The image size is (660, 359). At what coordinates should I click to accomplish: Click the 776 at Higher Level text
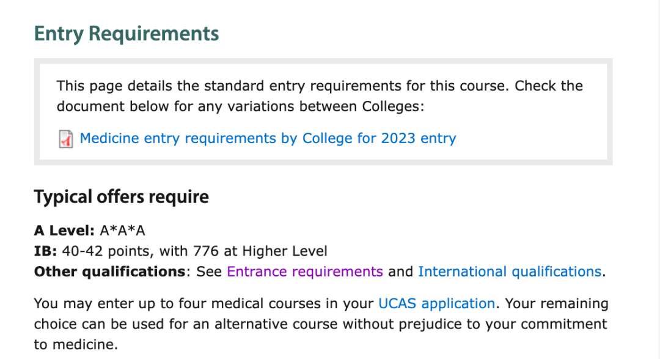[260, 251]
